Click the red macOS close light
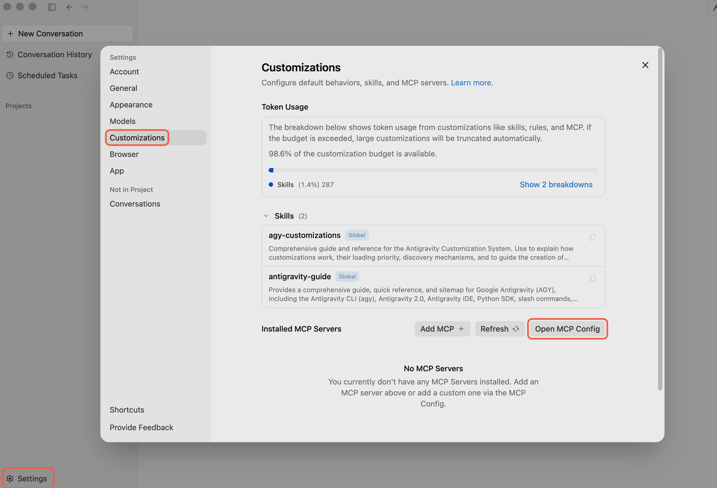 [7, 7]
